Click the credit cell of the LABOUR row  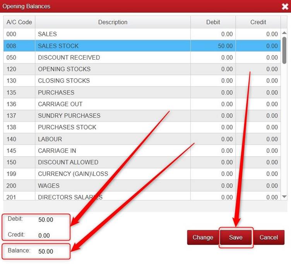(258, 139)
